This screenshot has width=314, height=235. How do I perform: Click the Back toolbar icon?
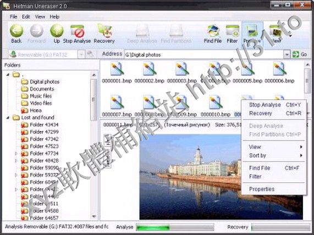click(16, 31)
